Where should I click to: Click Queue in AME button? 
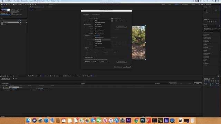[x=173, y=83]
